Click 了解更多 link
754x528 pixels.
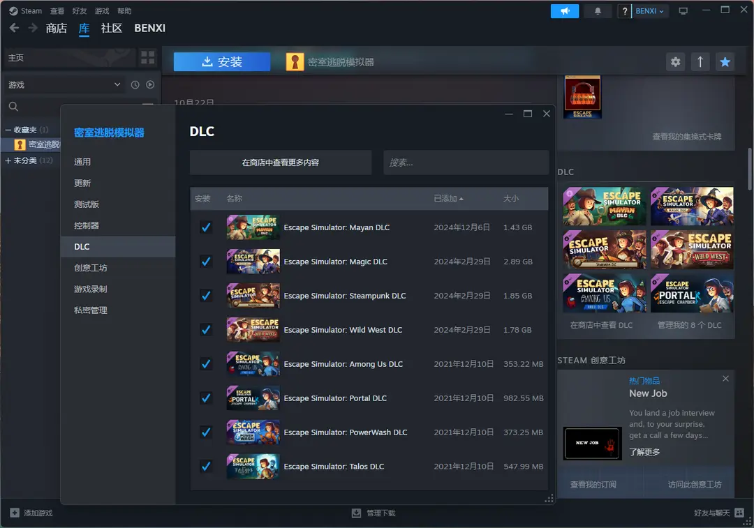(644, 452)
